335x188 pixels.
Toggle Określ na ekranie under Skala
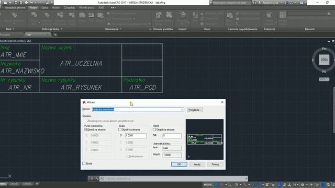click(x=120, y=130)
